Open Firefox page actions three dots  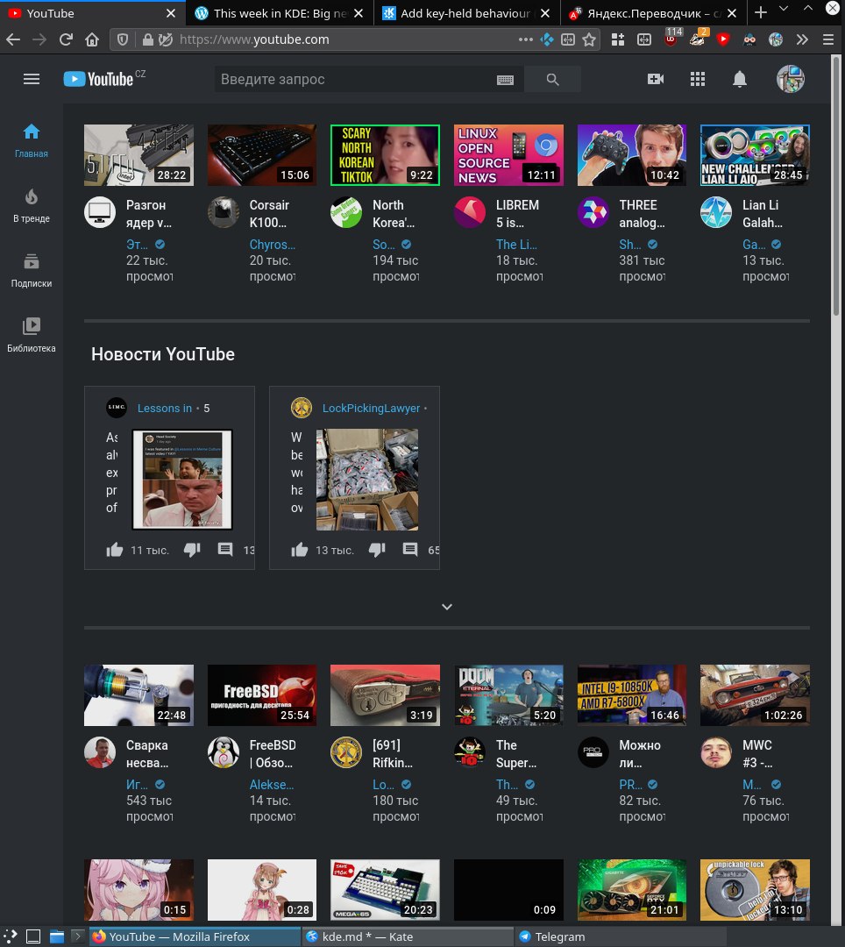[526, 39]
